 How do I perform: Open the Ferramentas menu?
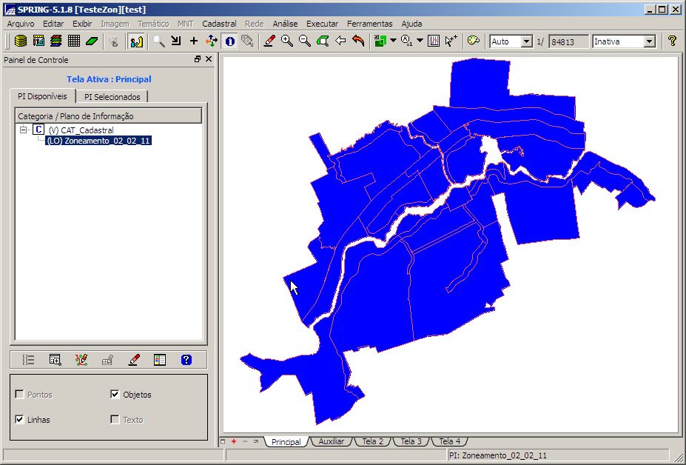[x=370, y=24]
